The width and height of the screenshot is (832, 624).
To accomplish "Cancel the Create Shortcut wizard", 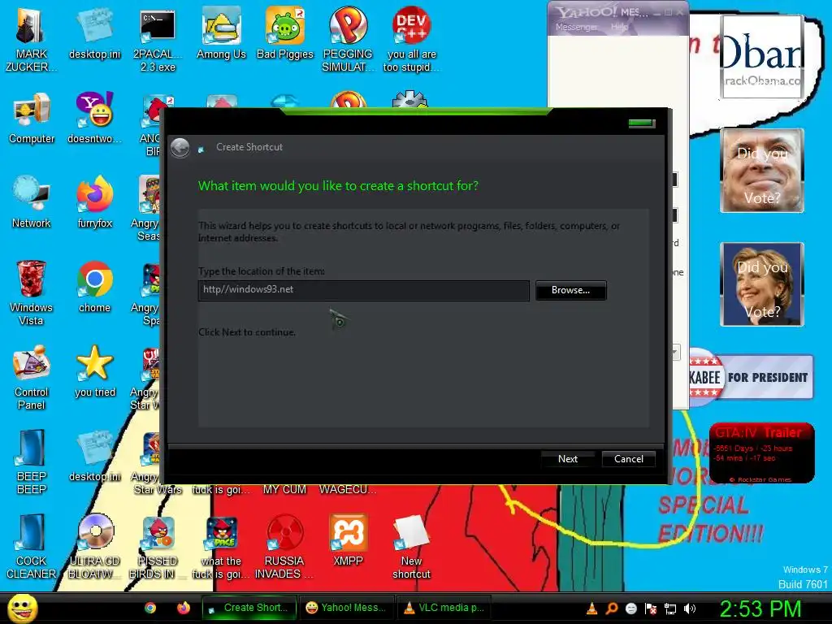I will [x=629, y=459].
